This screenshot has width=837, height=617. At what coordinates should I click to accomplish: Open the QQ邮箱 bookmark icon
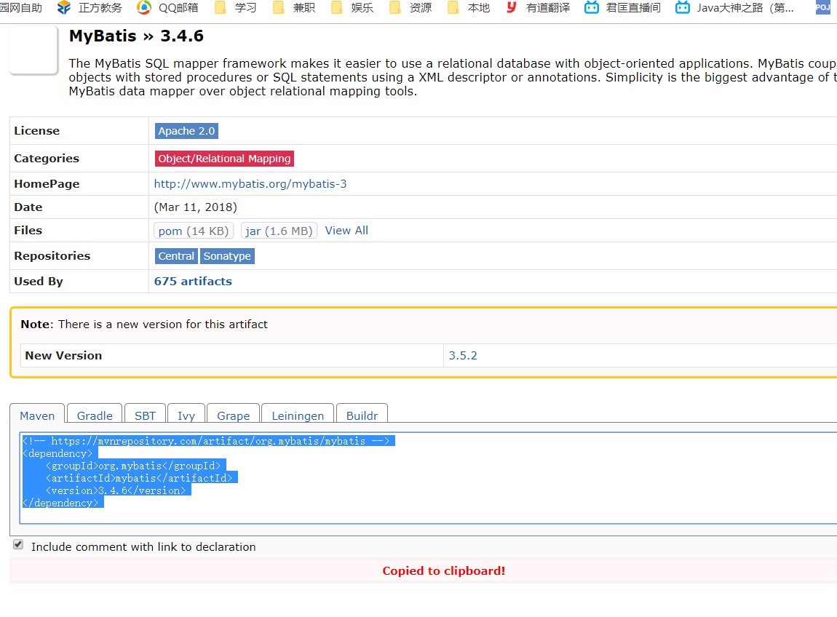click(x=144, y=7)
